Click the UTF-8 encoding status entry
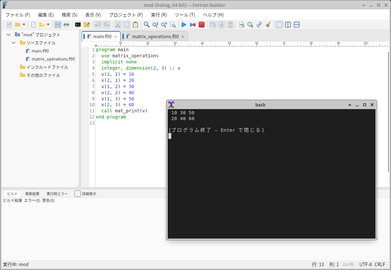Image resolution: width=391 pixels, height=270 pixels. pyautogui.click(x=365, y=264)
